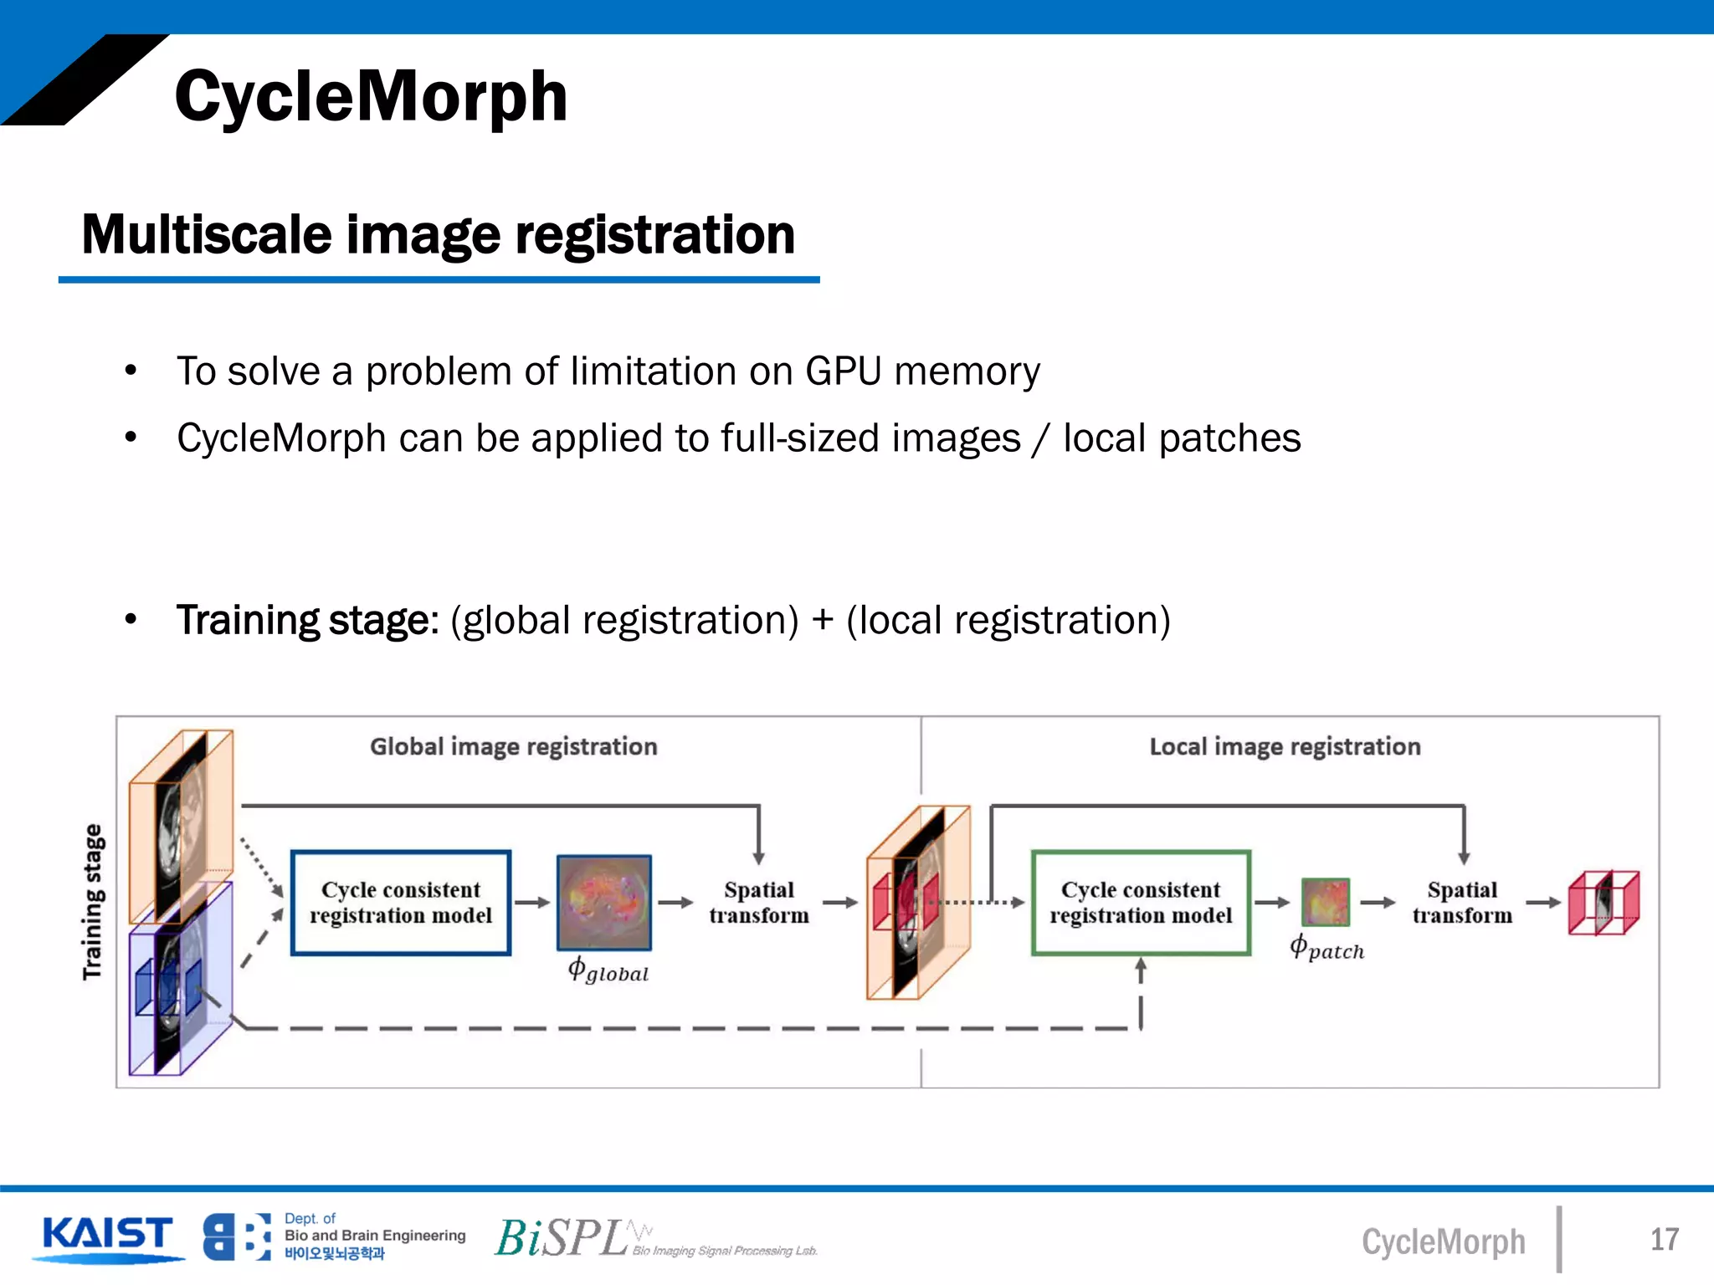The width and height of the screenshot is (1714, 1285).
Task: Click the Global image registration heading
Action: [513, 746]
